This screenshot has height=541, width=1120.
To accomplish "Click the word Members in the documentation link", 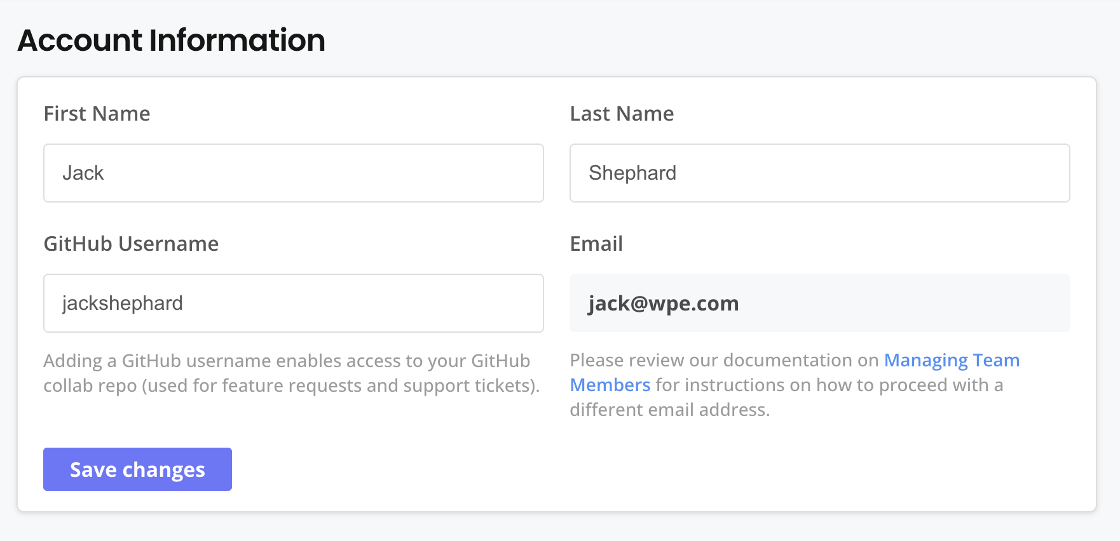I will 610,385.
